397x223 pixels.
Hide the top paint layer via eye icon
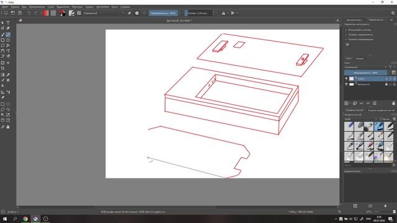click(346, 79)
